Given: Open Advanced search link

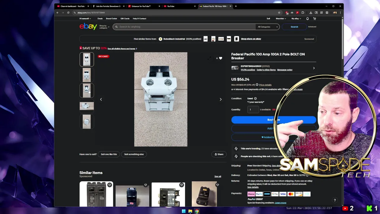Looking at the screenshot, I should [312, 27].
